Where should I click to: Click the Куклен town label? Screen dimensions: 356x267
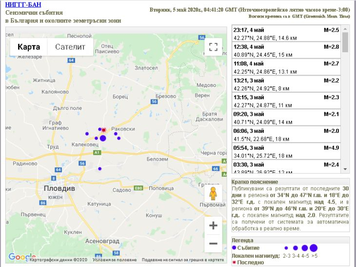[73, 232]
